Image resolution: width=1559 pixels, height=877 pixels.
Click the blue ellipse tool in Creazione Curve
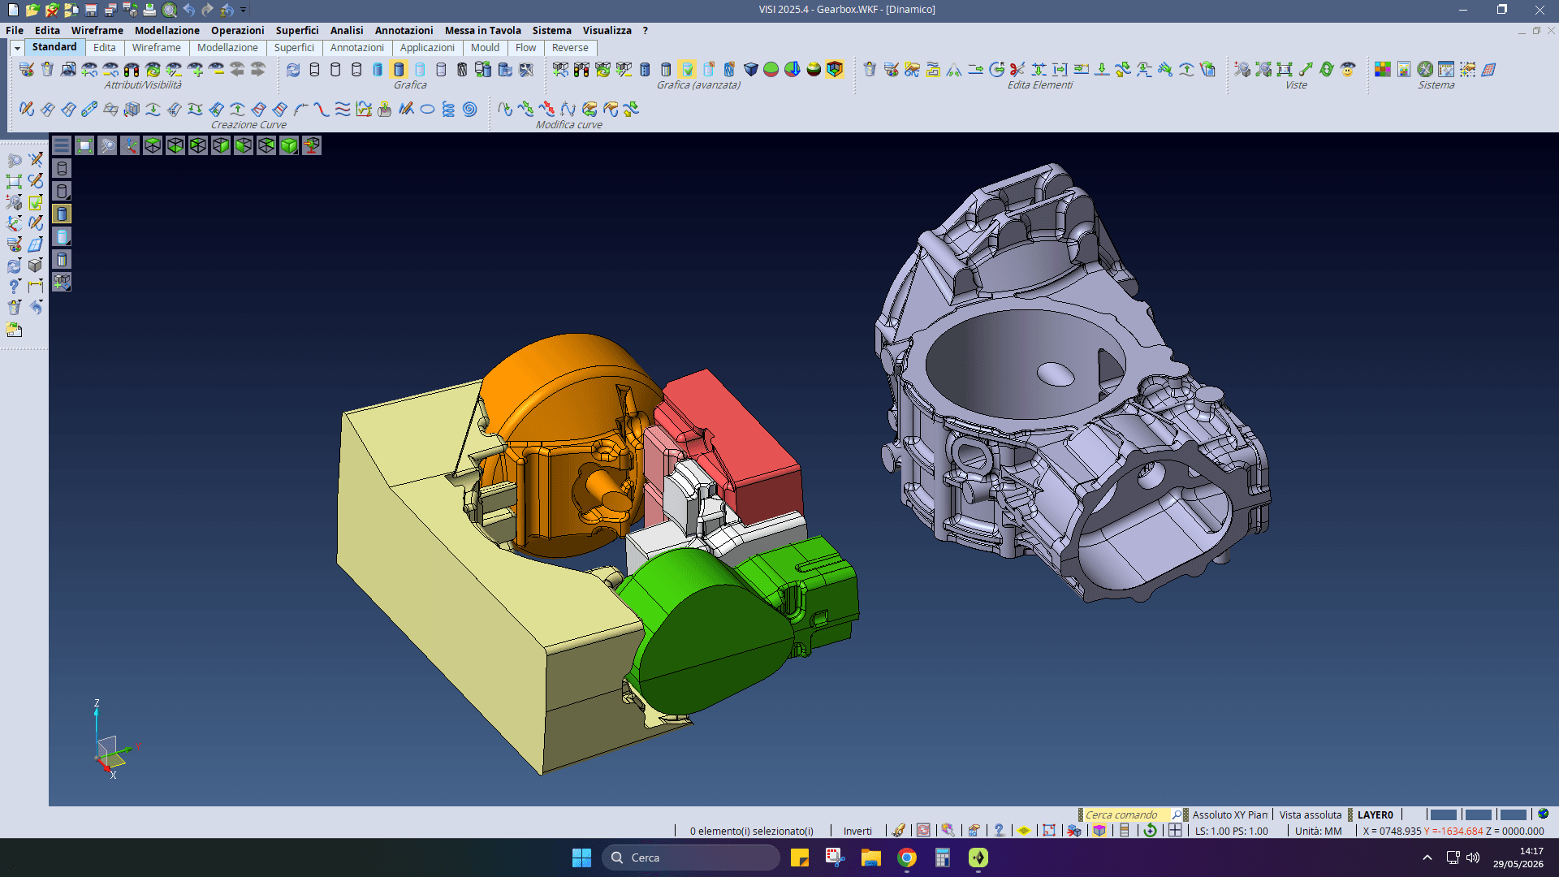[427, 109]
